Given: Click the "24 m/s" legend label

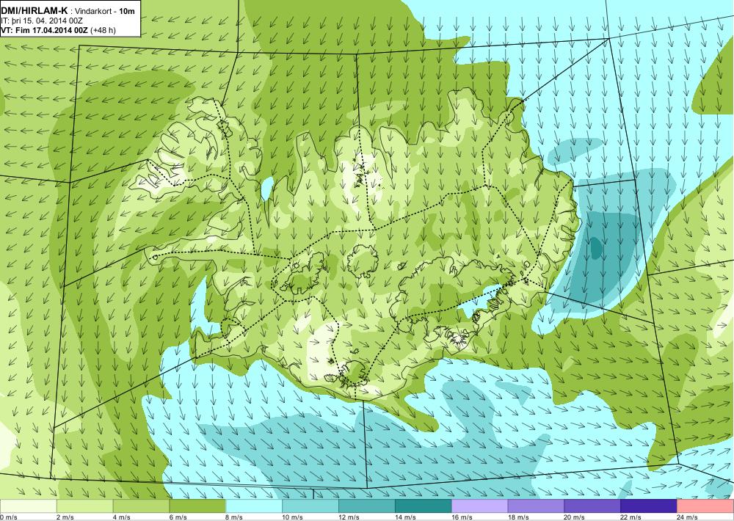Looking at the screenshot, I should pyautogui.click(x=688, y=517).
